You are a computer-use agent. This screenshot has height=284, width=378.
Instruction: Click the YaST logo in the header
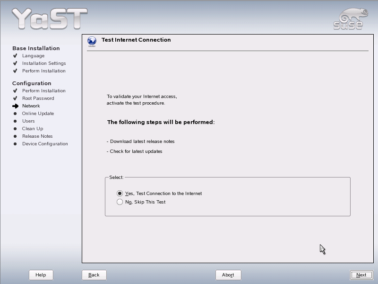pos(50,19)
